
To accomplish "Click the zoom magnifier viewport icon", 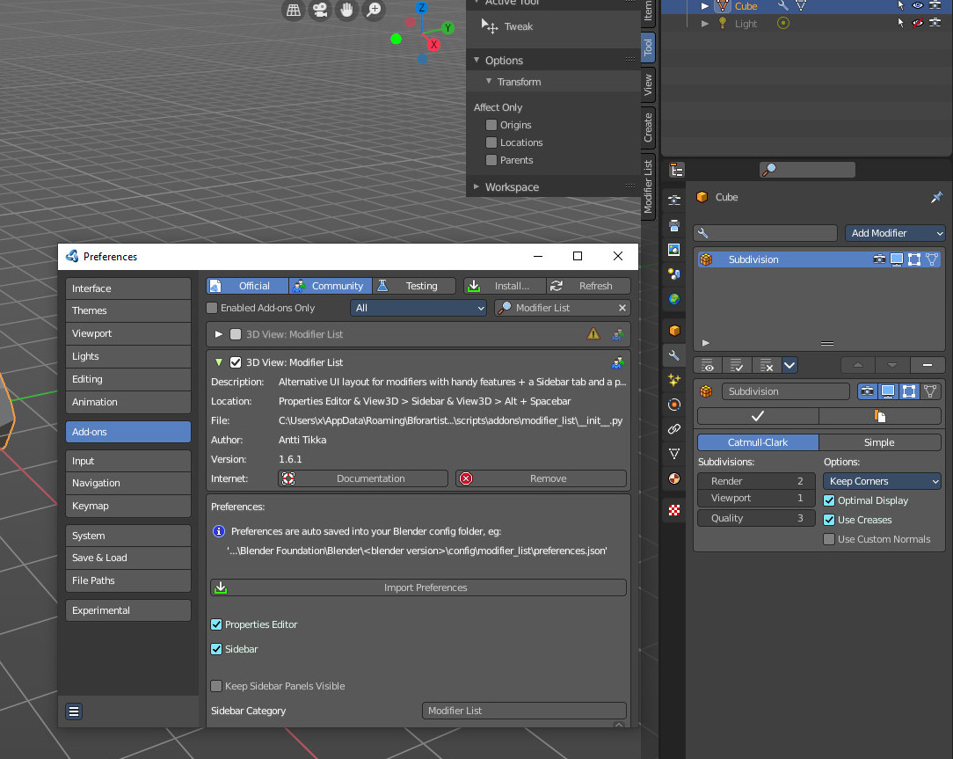I will (x=373, y=10).
